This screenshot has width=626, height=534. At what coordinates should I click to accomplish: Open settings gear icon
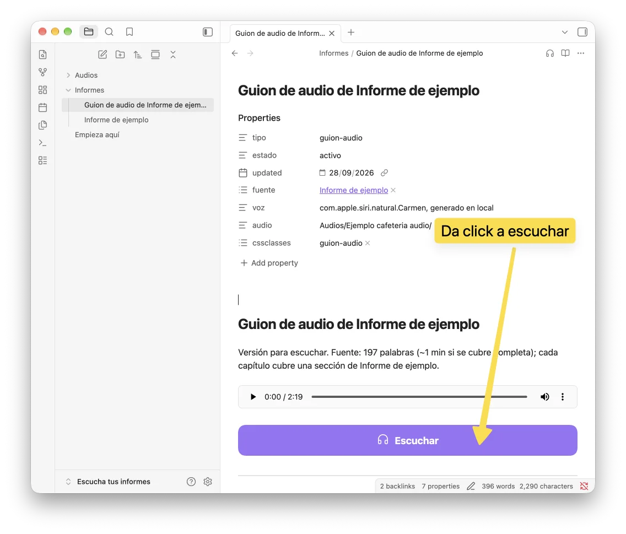pos(208,482)
